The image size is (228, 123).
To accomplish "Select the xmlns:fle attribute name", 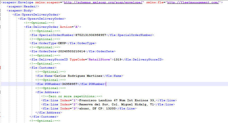I will [155, 2].
